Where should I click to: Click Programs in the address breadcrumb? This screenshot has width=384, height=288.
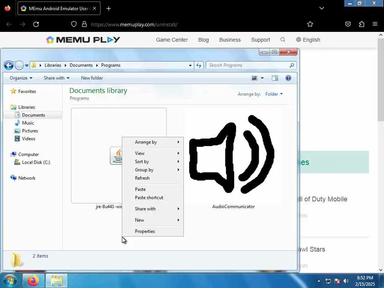pos(111,65)
